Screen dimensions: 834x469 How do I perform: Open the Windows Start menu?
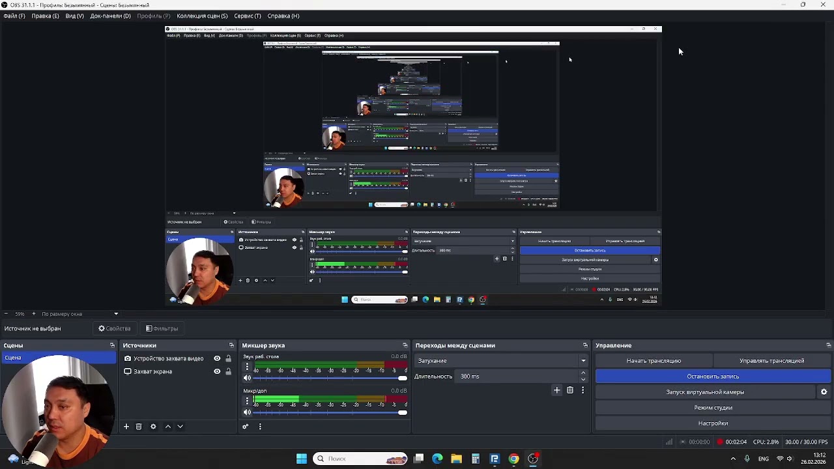[302, 459]
